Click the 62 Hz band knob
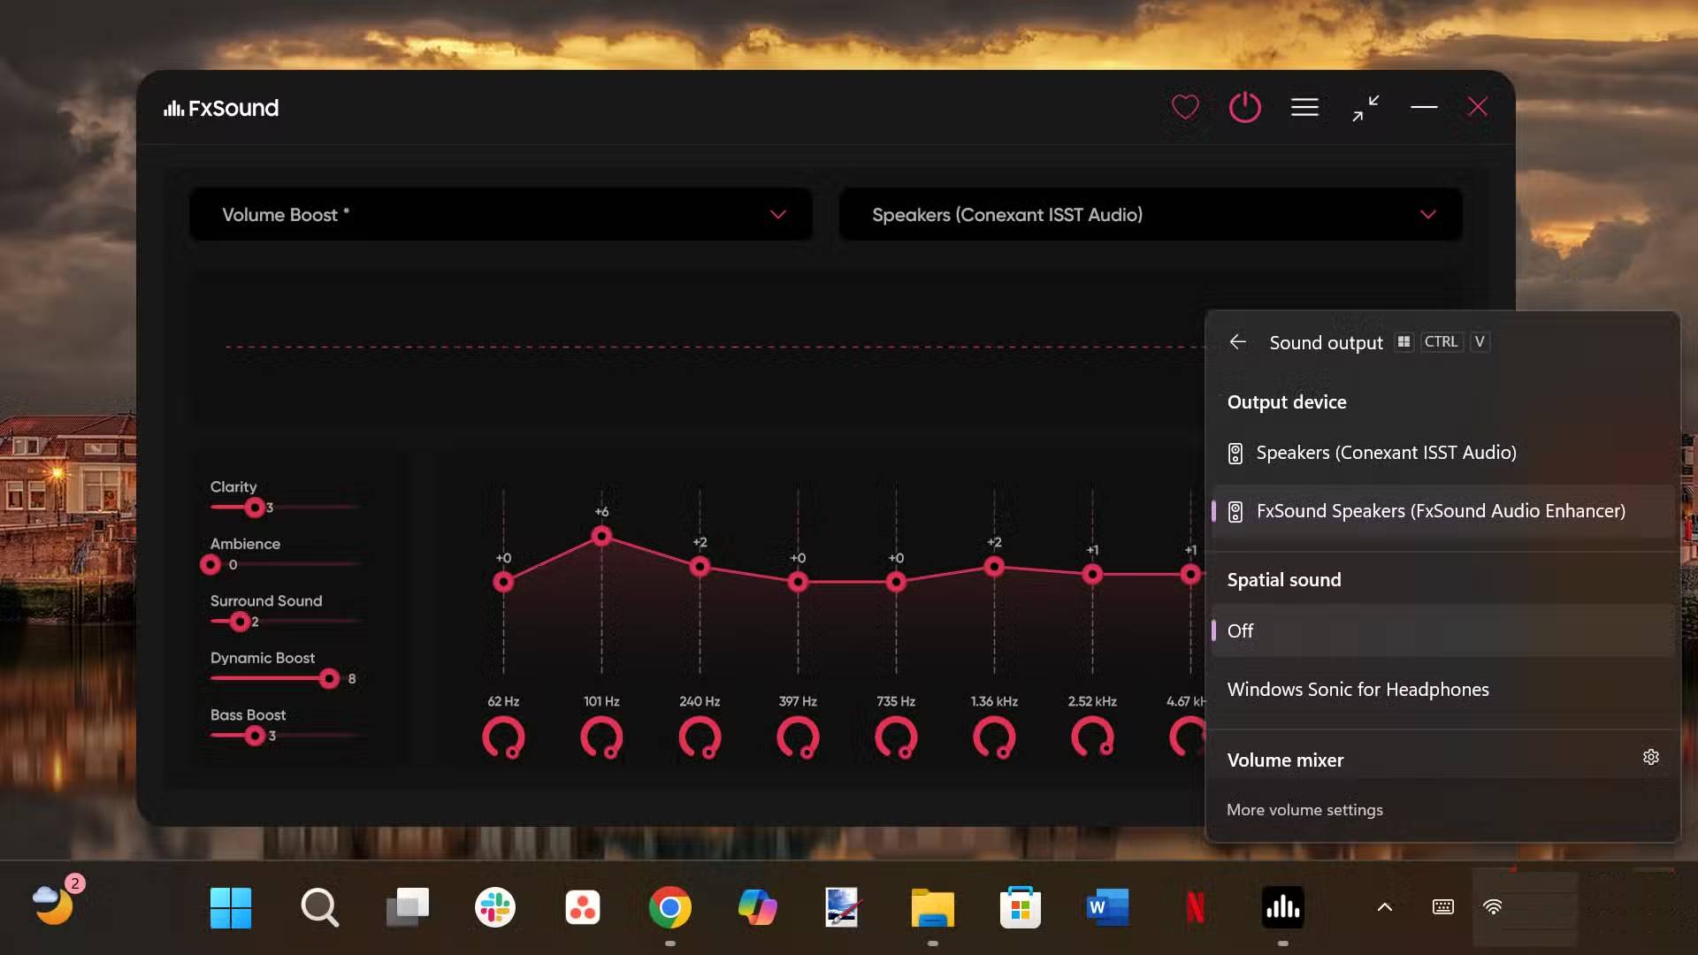Viewport: 1698px width, 955px height. pos(503,737)
